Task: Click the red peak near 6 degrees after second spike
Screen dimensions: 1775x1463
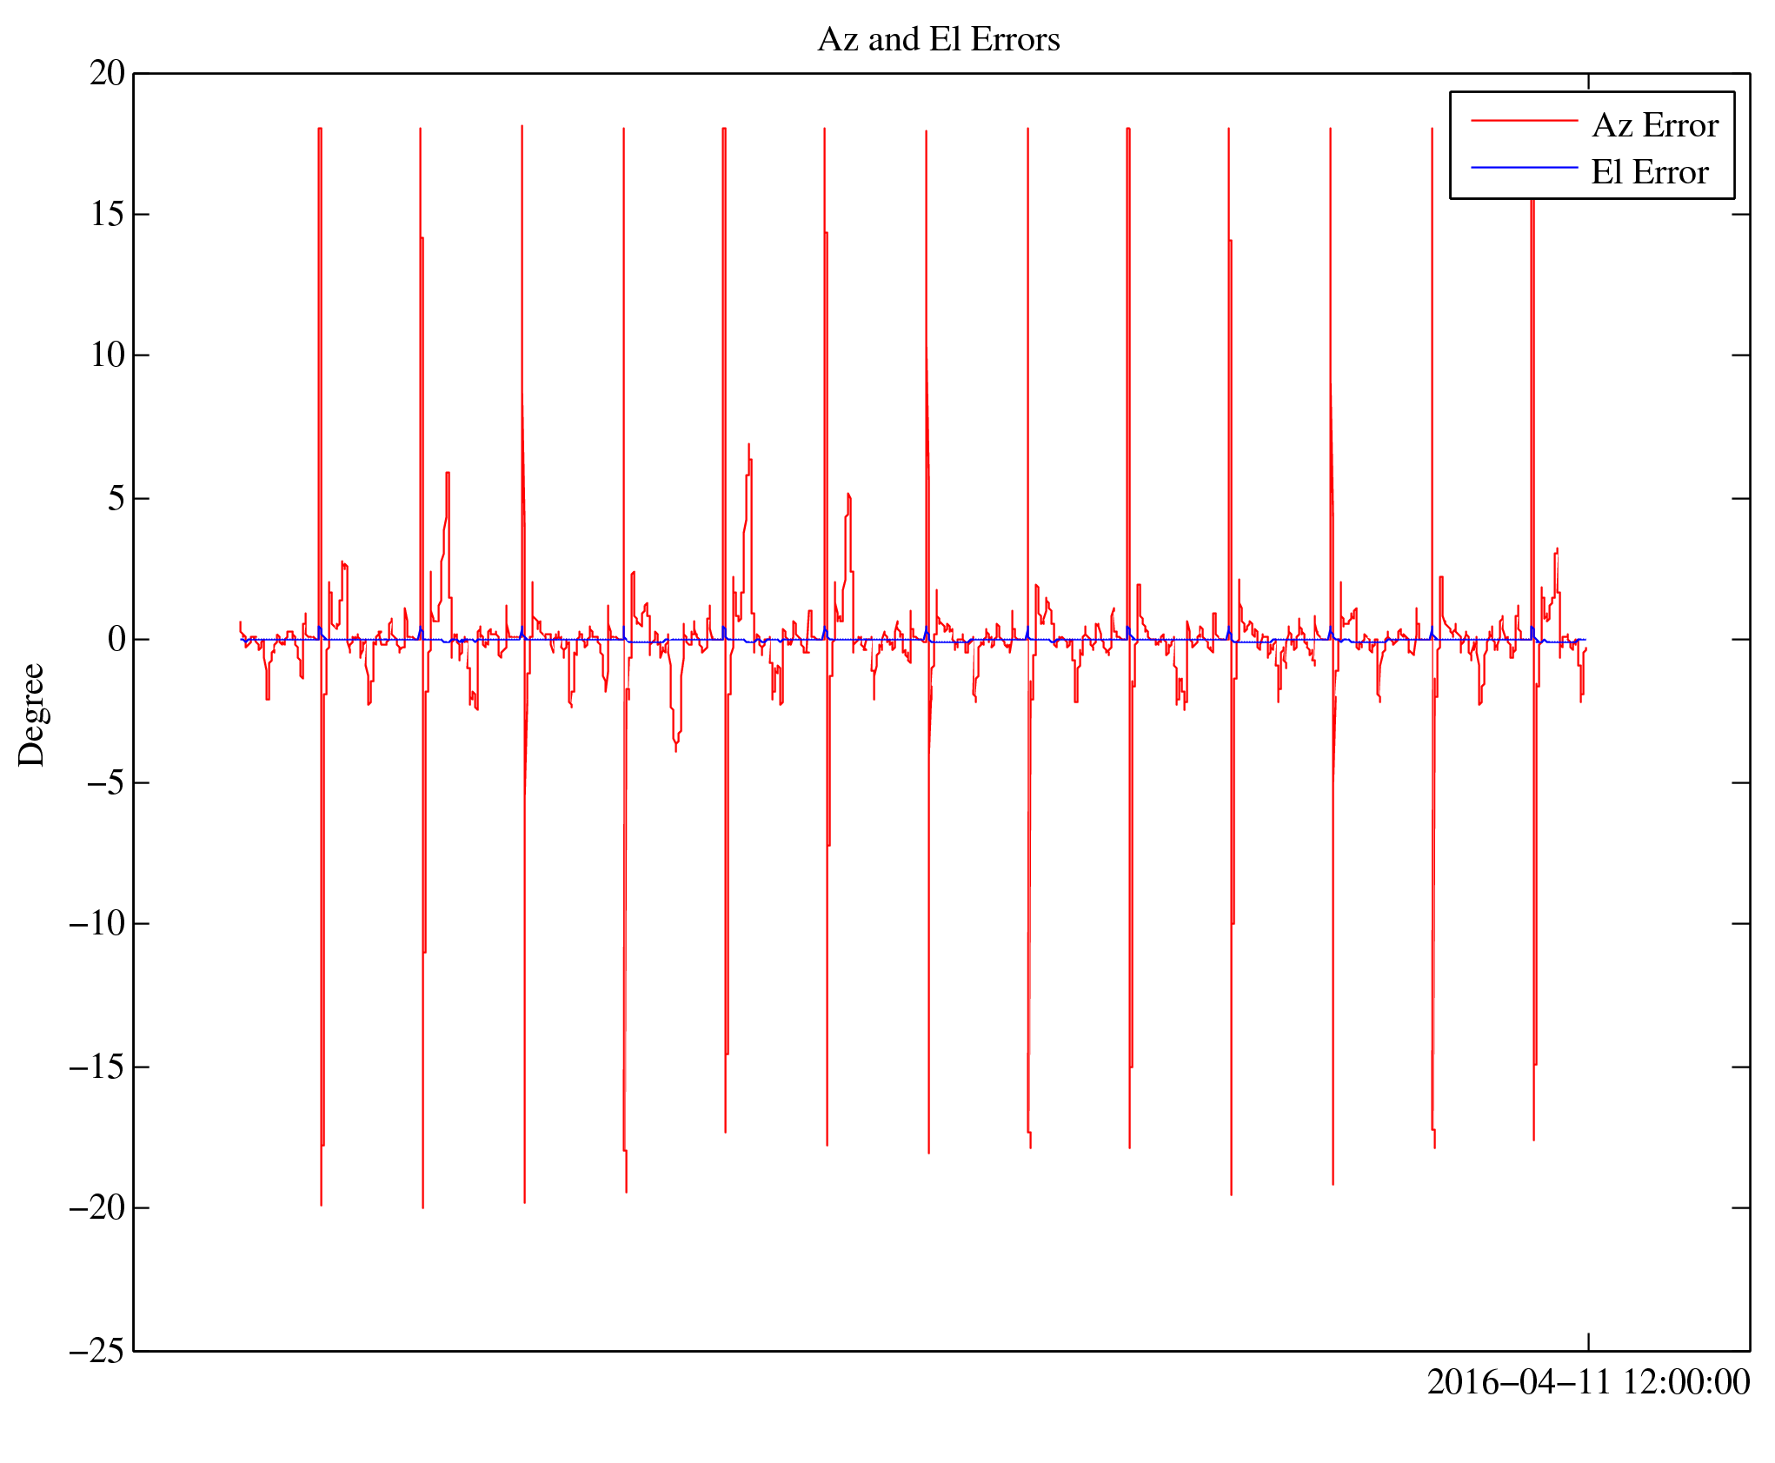Action: pos(448,475)
